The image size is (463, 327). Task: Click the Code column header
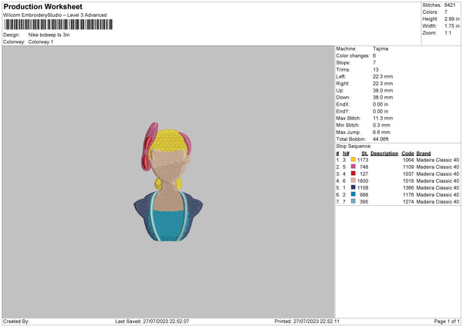tap(407, 153)
